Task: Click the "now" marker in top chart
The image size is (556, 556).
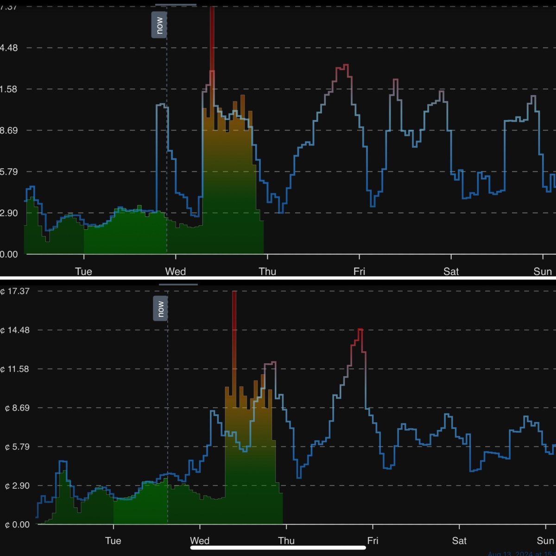Action: [x=159, y=25]
